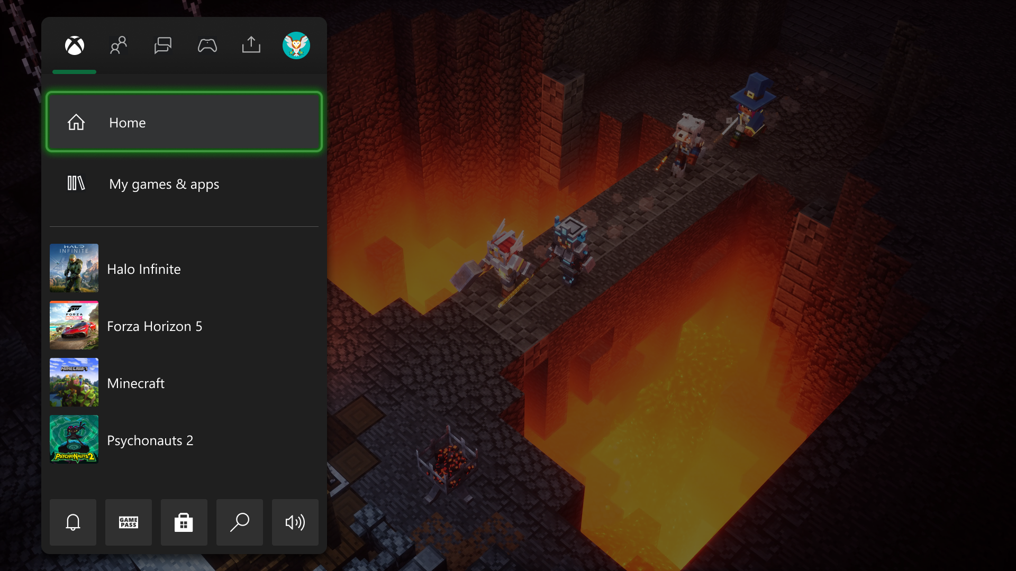
Task: Open the player profile avatar icon
Action: (x=296, y=45)
